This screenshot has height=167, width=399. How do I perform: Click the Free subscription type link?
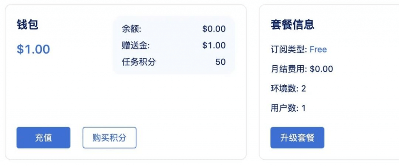(318, 49)
